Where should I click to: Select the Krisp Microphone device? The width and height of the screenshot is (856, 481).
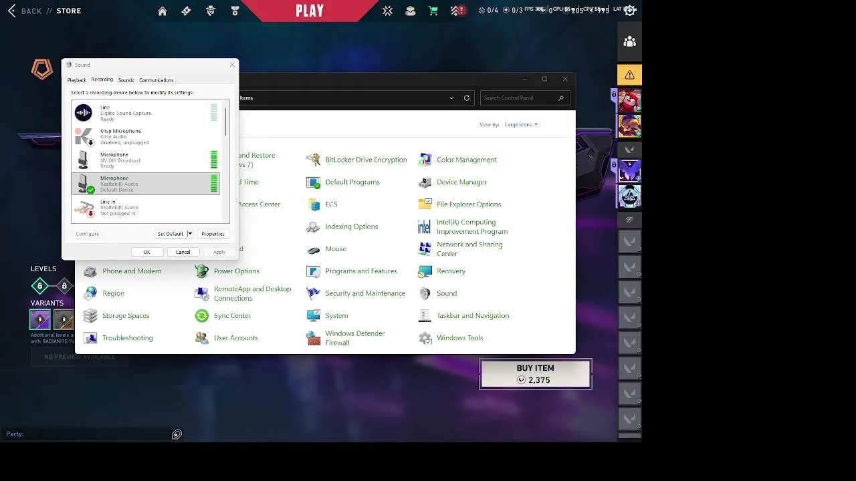tap(145, 137)
